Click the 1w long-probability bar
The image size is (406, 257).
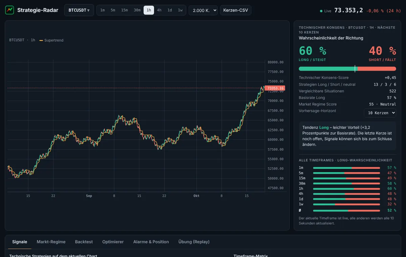346,204
